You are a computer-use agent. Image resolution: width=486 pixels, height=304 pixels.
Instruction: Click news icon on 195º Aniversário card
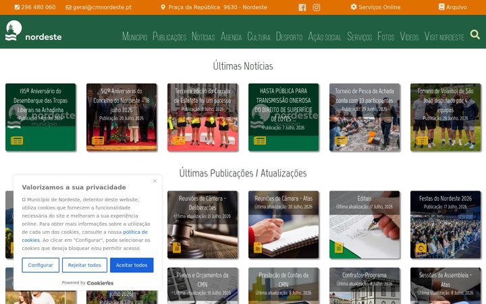17,141
